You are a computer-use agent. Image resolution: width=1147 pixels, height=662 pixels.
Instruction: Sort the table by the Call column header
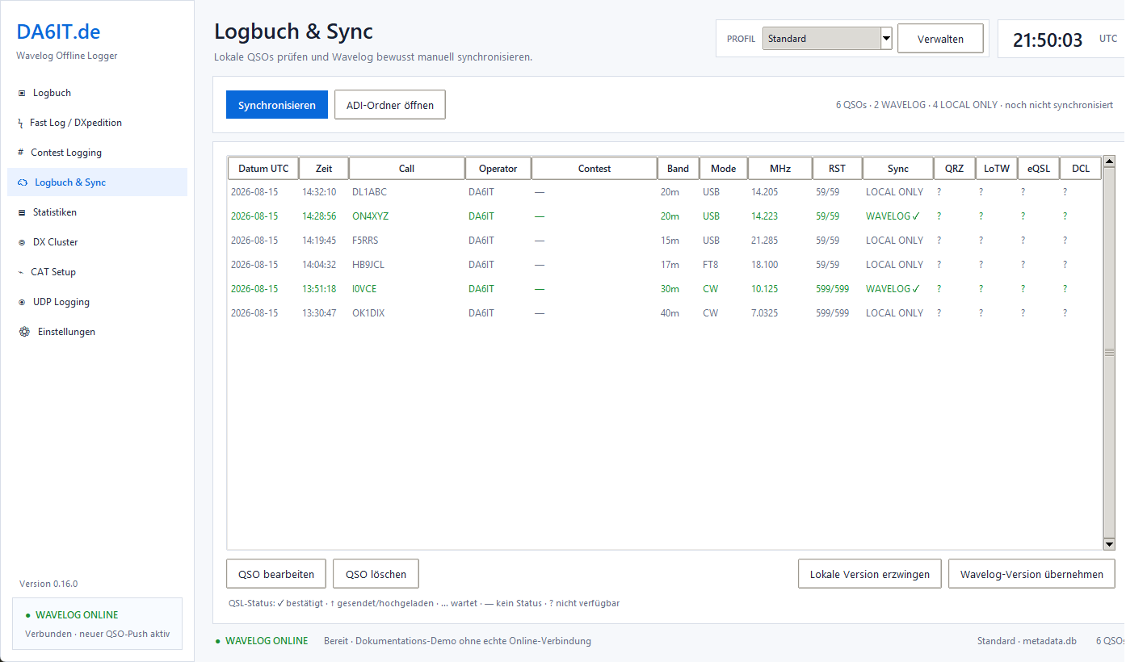pos(406,169)
